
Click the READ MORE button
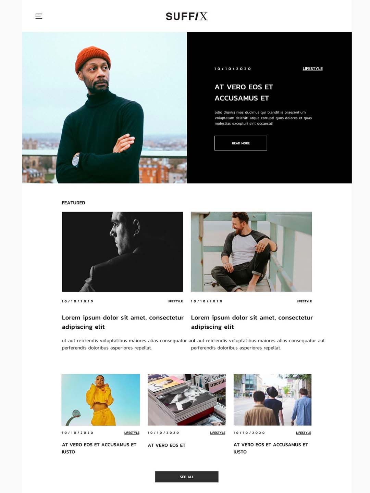tap(241, 143)
